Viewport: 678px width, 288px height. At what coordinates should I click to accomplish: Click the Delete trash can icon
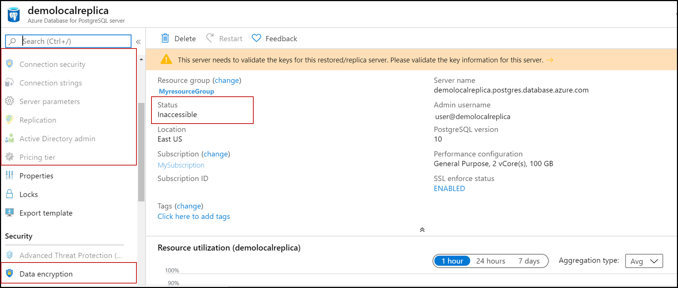165,38
